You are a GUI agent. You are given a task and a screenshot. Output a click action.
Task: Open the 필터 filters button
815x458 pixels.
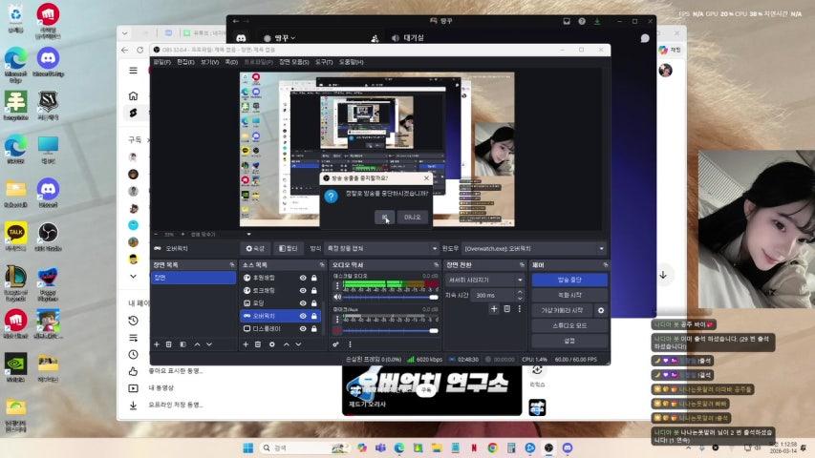click(287, 248)
